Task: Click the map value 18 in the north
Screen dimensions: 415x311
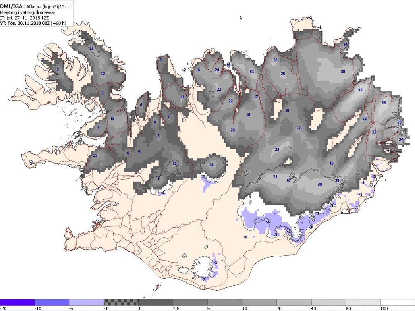Action: (x=248, y=115)
